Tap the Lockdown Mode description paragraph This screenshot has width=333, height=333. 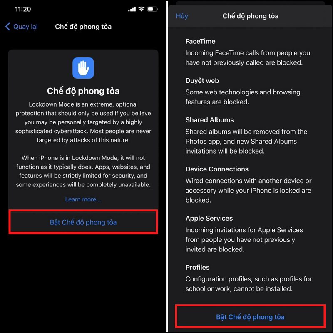click(83, 122)
